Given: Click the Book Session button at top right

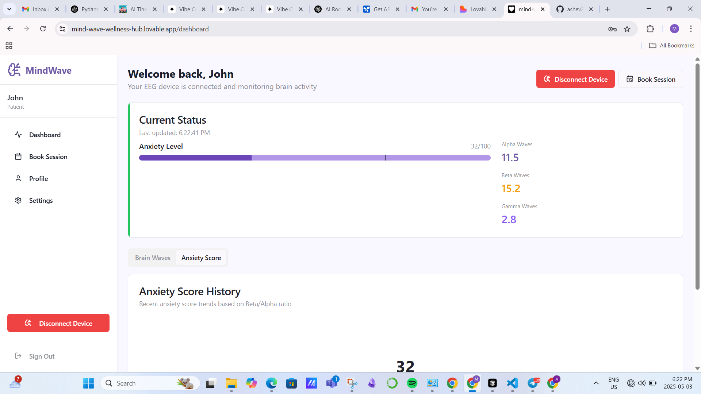Looking at the screenshot, I should click(x=651, y=79).
